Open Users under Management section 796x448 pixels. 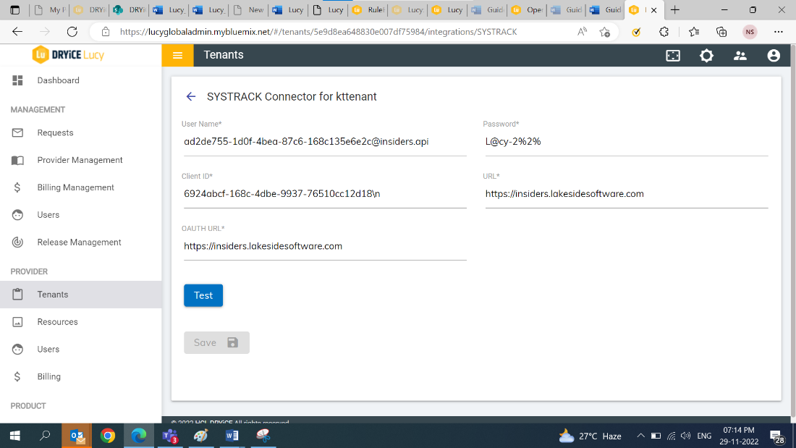[x=81, y=215]
